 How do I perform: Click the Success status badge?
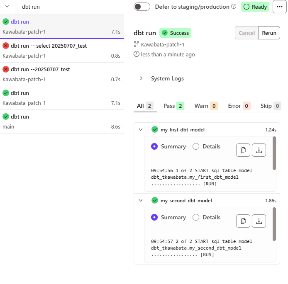175,33
